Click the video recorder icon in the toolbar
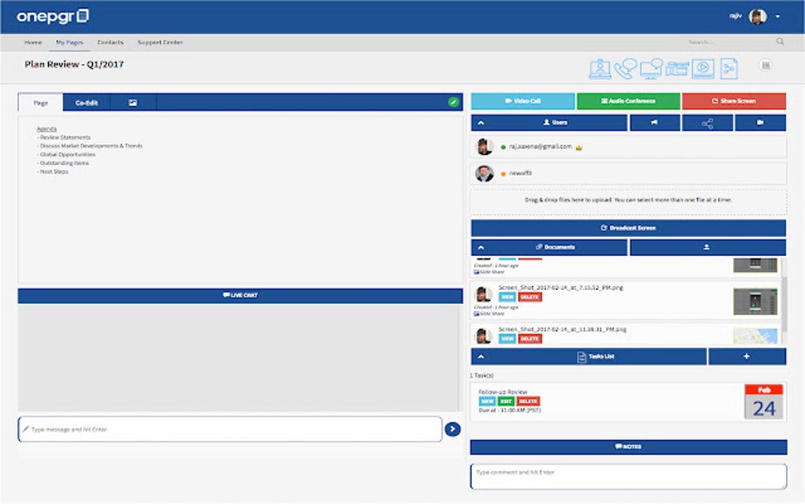The width and height of the screenshot is (805, 504). click(x=676, y=69)
